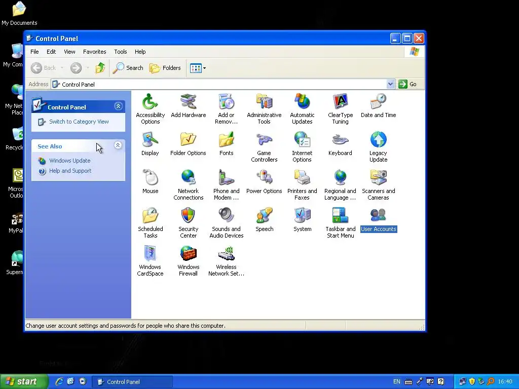Click the Up folder toolbar button
519x389 pixels.
coord(100,68)
